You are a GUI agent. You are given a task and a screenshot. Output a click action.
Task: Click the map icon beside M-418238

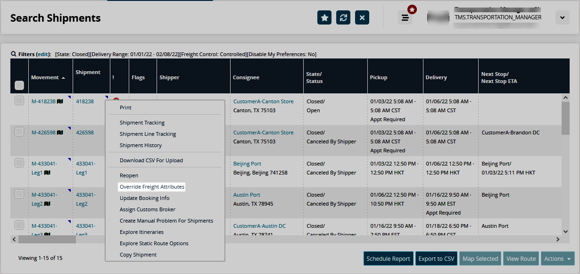pos(60,101)
